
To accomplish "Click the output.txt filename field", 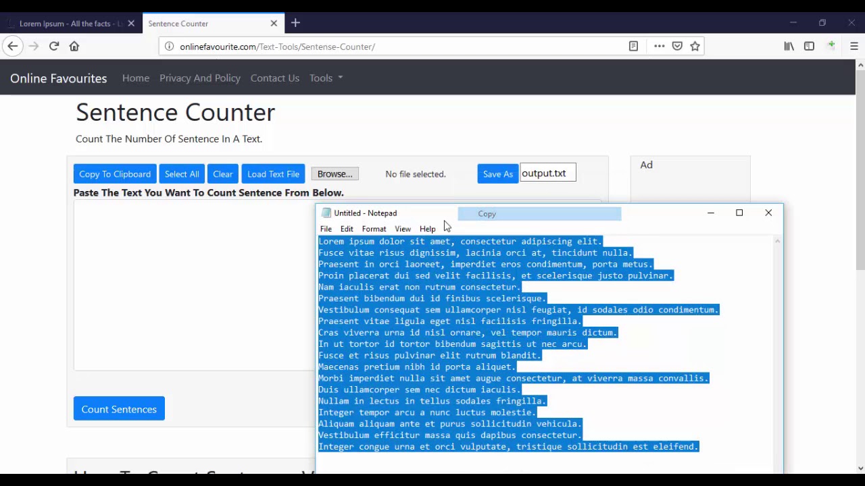I will pos(547,173).
